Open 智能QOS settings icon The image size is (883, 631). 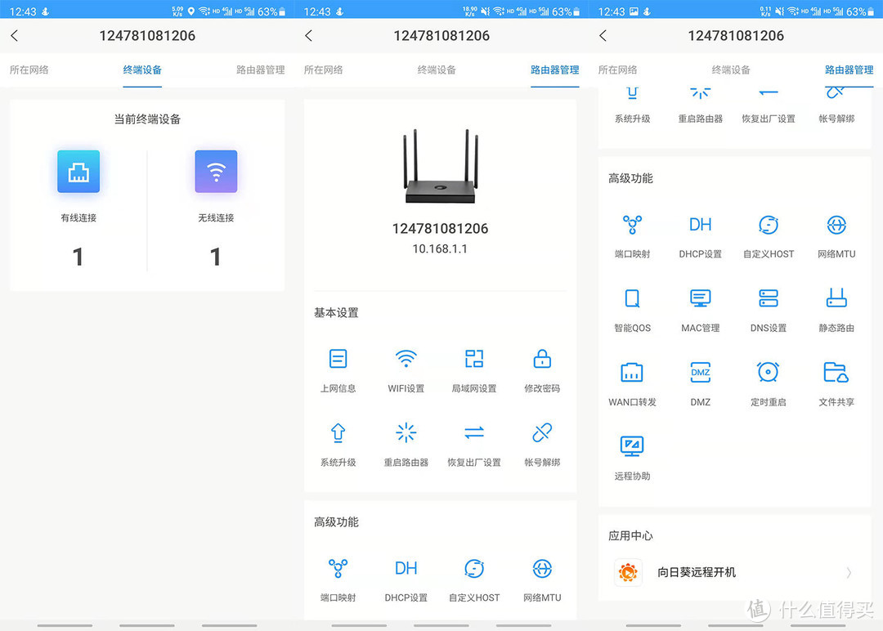click(x=632, y=298)
